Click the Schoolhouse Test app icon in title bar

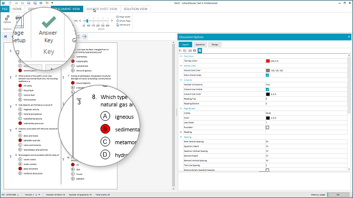(3, 3)
